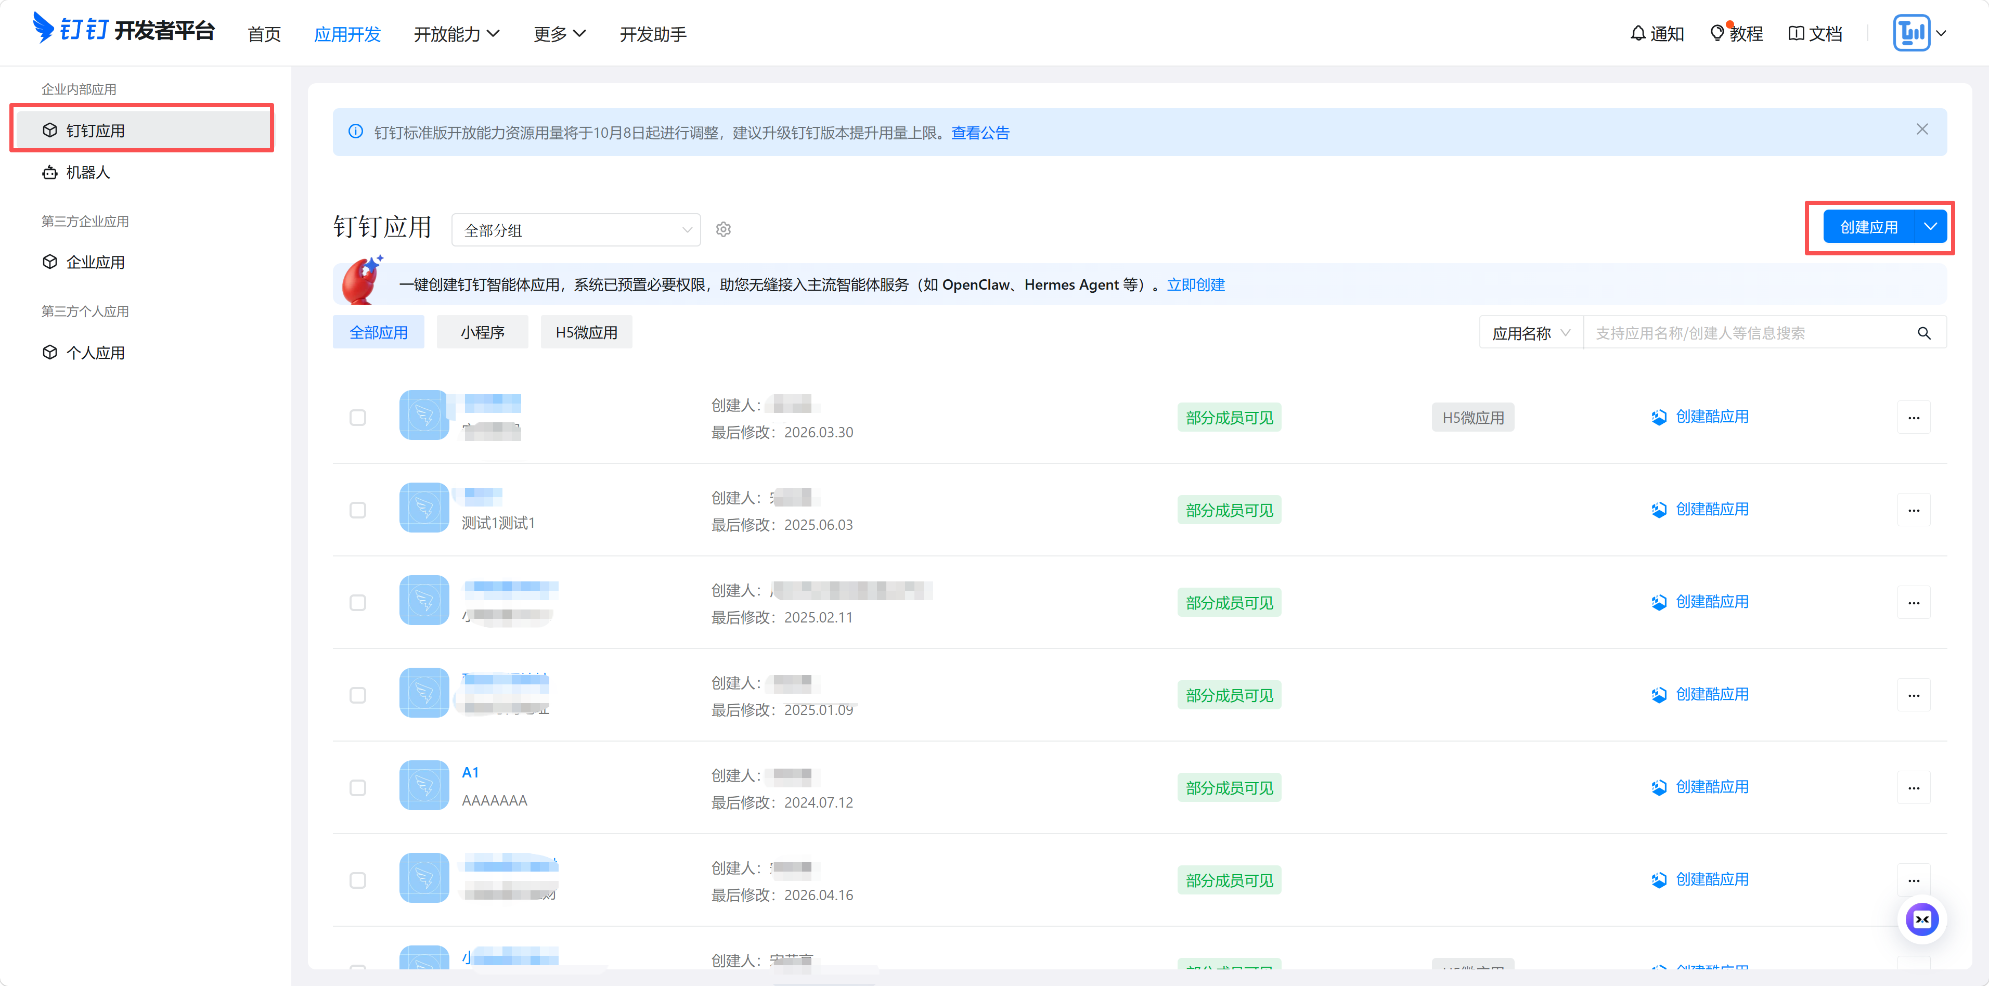Click app icon for the A1 application
The width and height of the screenshot is (1989, 986).
424,785
